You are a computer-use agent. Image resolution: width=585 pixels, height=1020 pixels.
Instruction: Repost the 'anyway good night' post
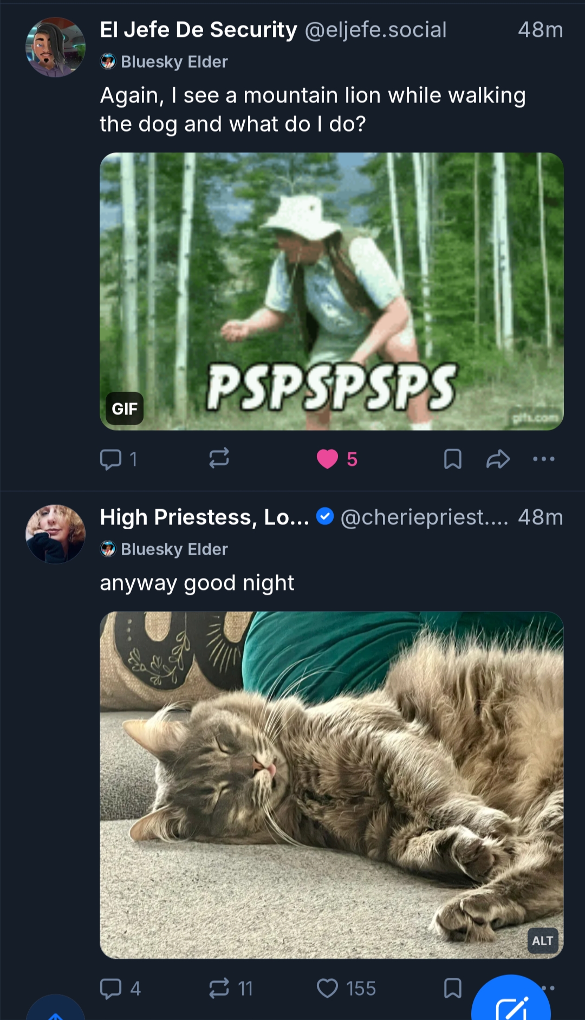219,988
